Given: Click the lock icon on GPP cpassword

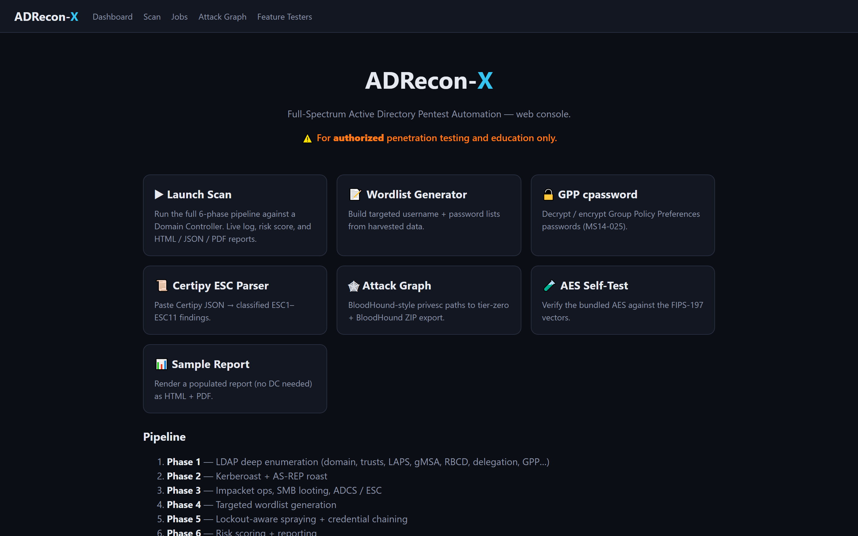Looking at the screenshot, I should pos(548,195).
